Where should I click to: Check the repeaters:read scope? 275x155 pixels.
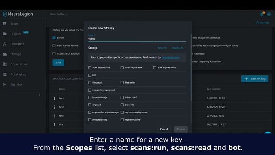coord(89,120)
